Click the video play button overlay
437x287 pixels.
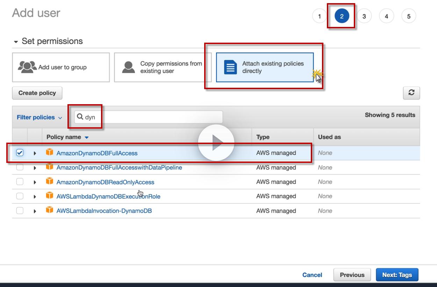pos(216,143)
